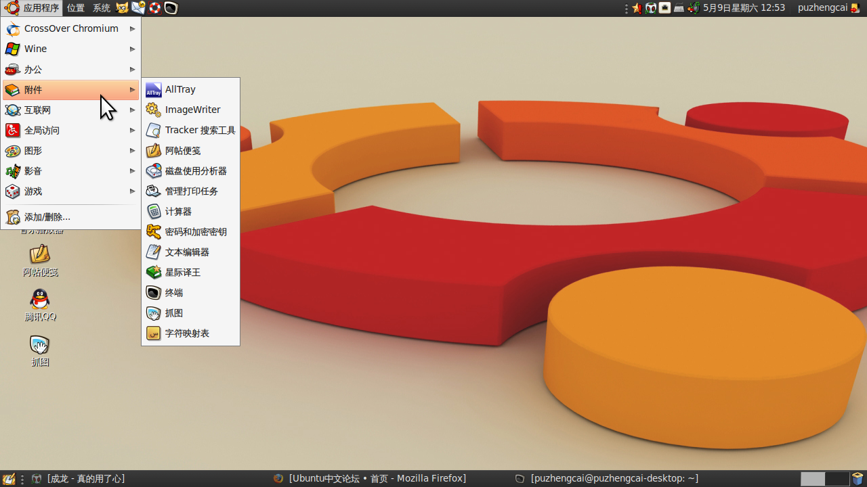
Task: Open the 系统 menu
Action: click(x=102, y=8)
